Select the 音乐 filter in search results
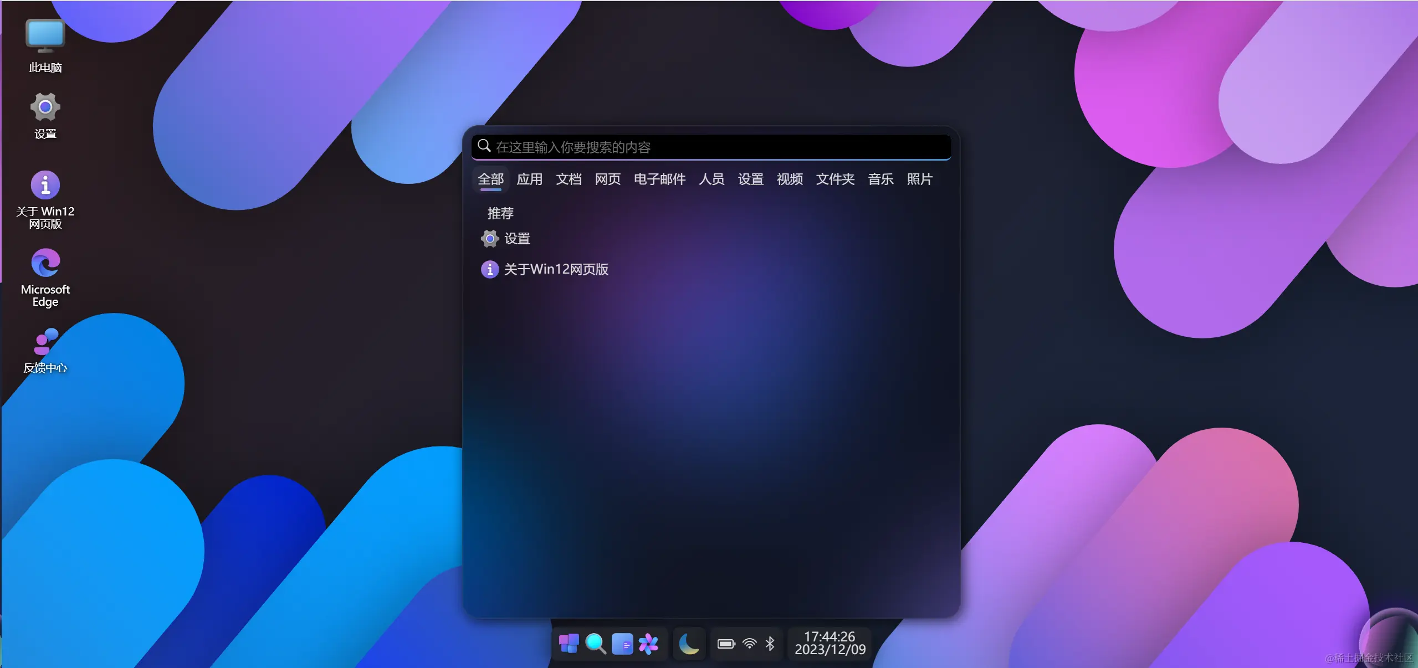This screenshot has width=1418, height=668. 880,179
